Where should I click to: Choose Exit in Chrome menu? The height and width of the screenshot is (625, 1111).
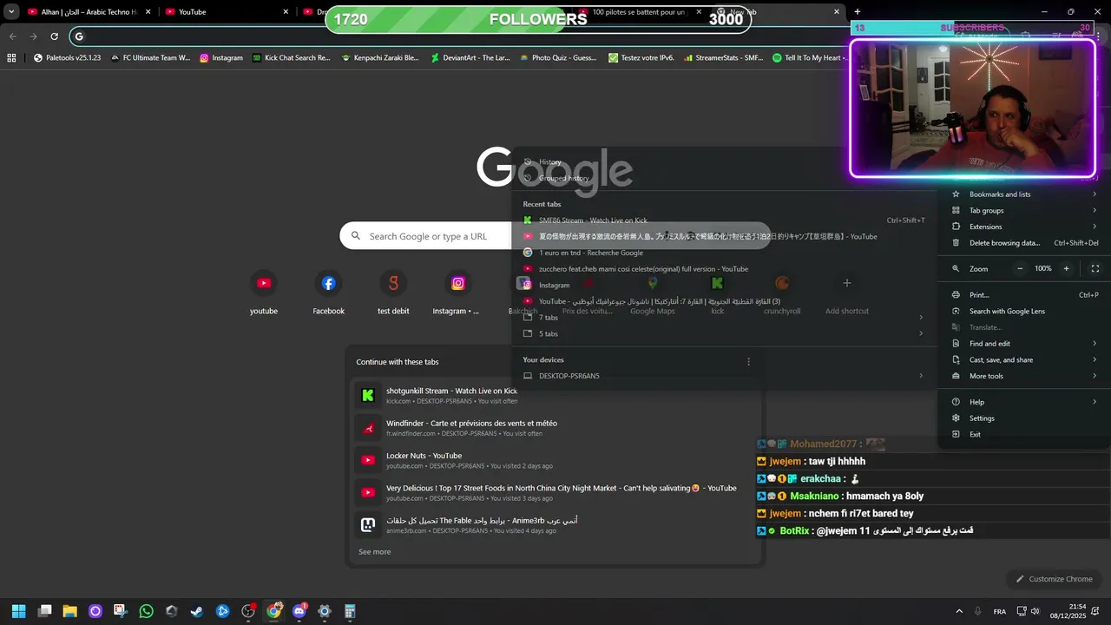1024,434
